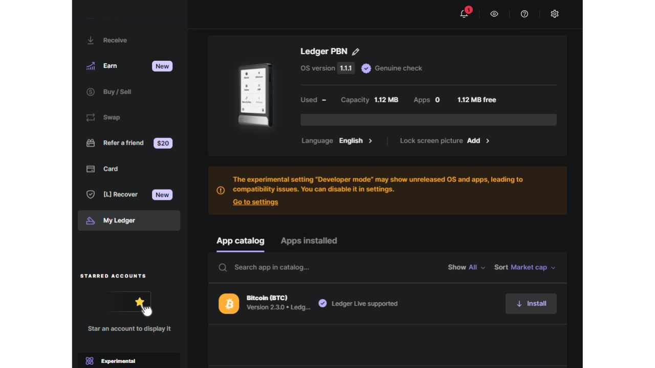
Task: Enable discreet mode with the eye icon
Action: [494, 14]
